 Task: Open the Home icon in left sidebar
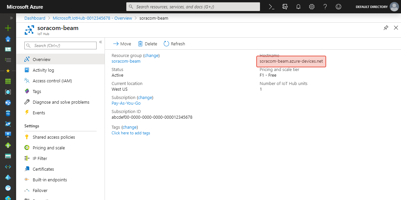(x=8, y=39)
